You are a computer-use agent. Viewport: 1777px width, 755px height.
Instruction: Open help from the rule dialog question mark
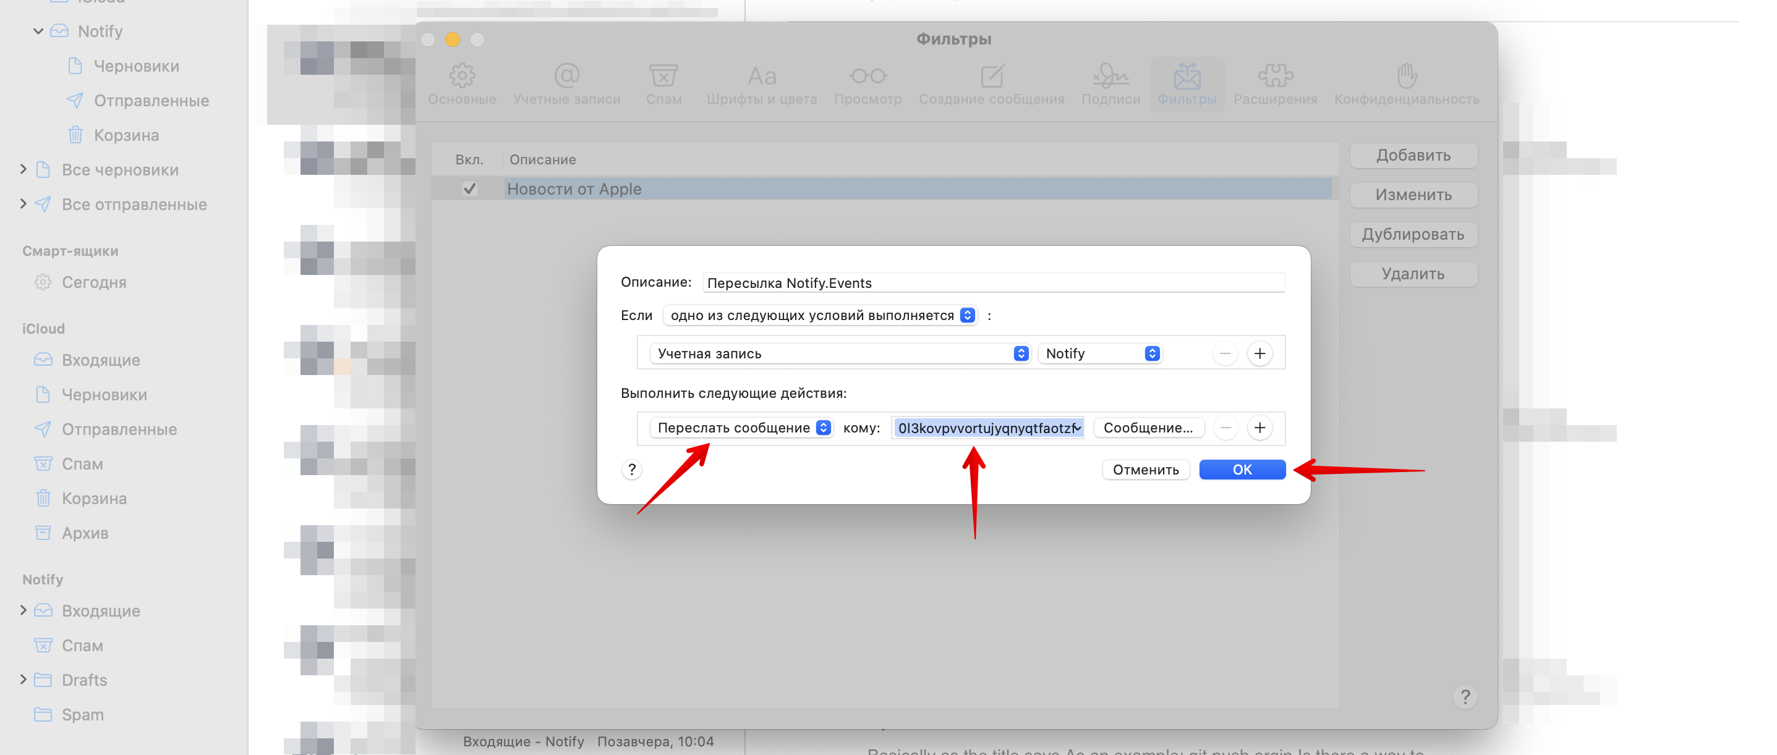pos(631,470)
